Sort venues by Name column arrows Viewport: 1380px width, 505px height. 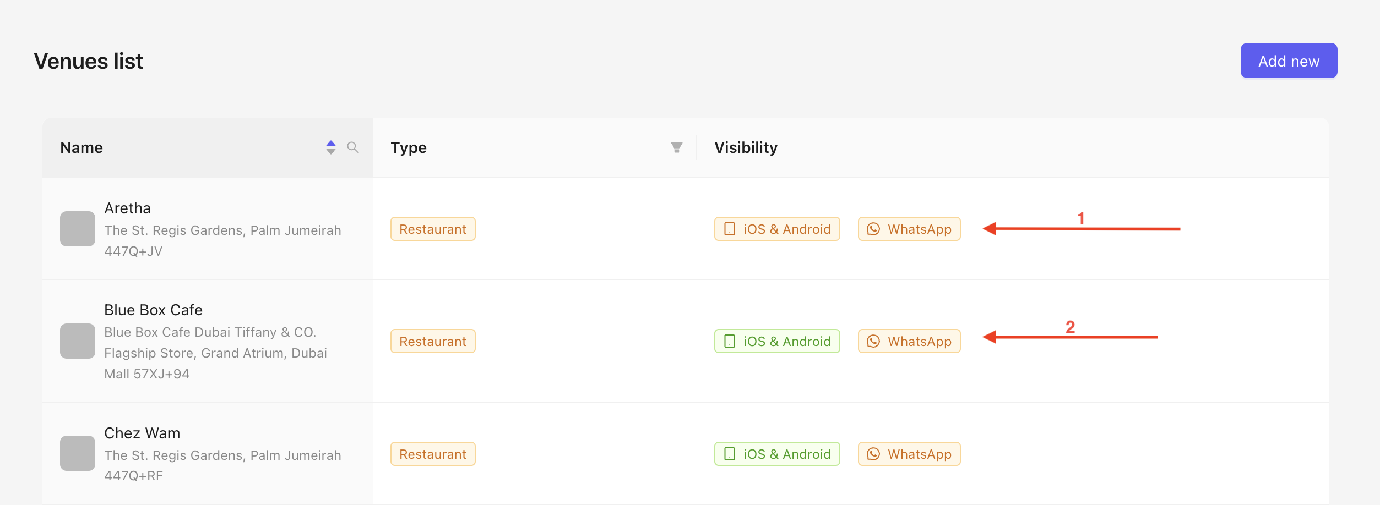click(x=330, y=147)
